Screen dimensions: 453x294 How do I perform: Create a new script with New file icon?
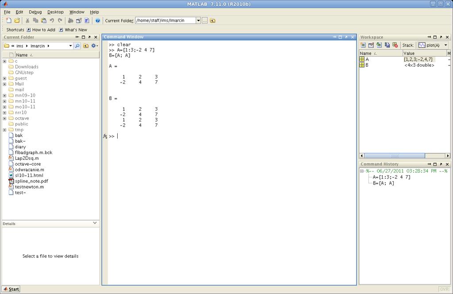(x=9, y=20)
